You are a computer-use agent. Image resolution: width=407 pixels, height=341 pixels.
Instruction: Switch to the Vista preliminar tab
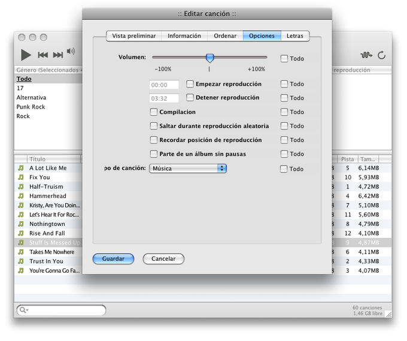(134, 36)
